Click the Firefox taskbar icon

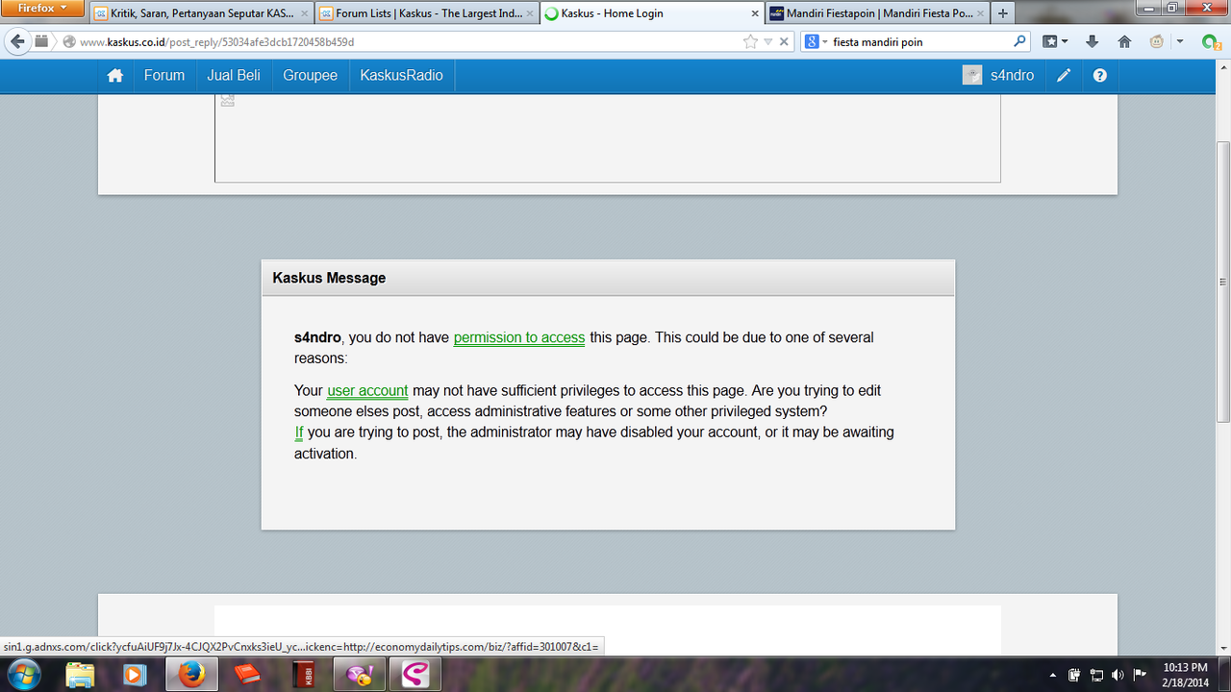pos(192,675)
